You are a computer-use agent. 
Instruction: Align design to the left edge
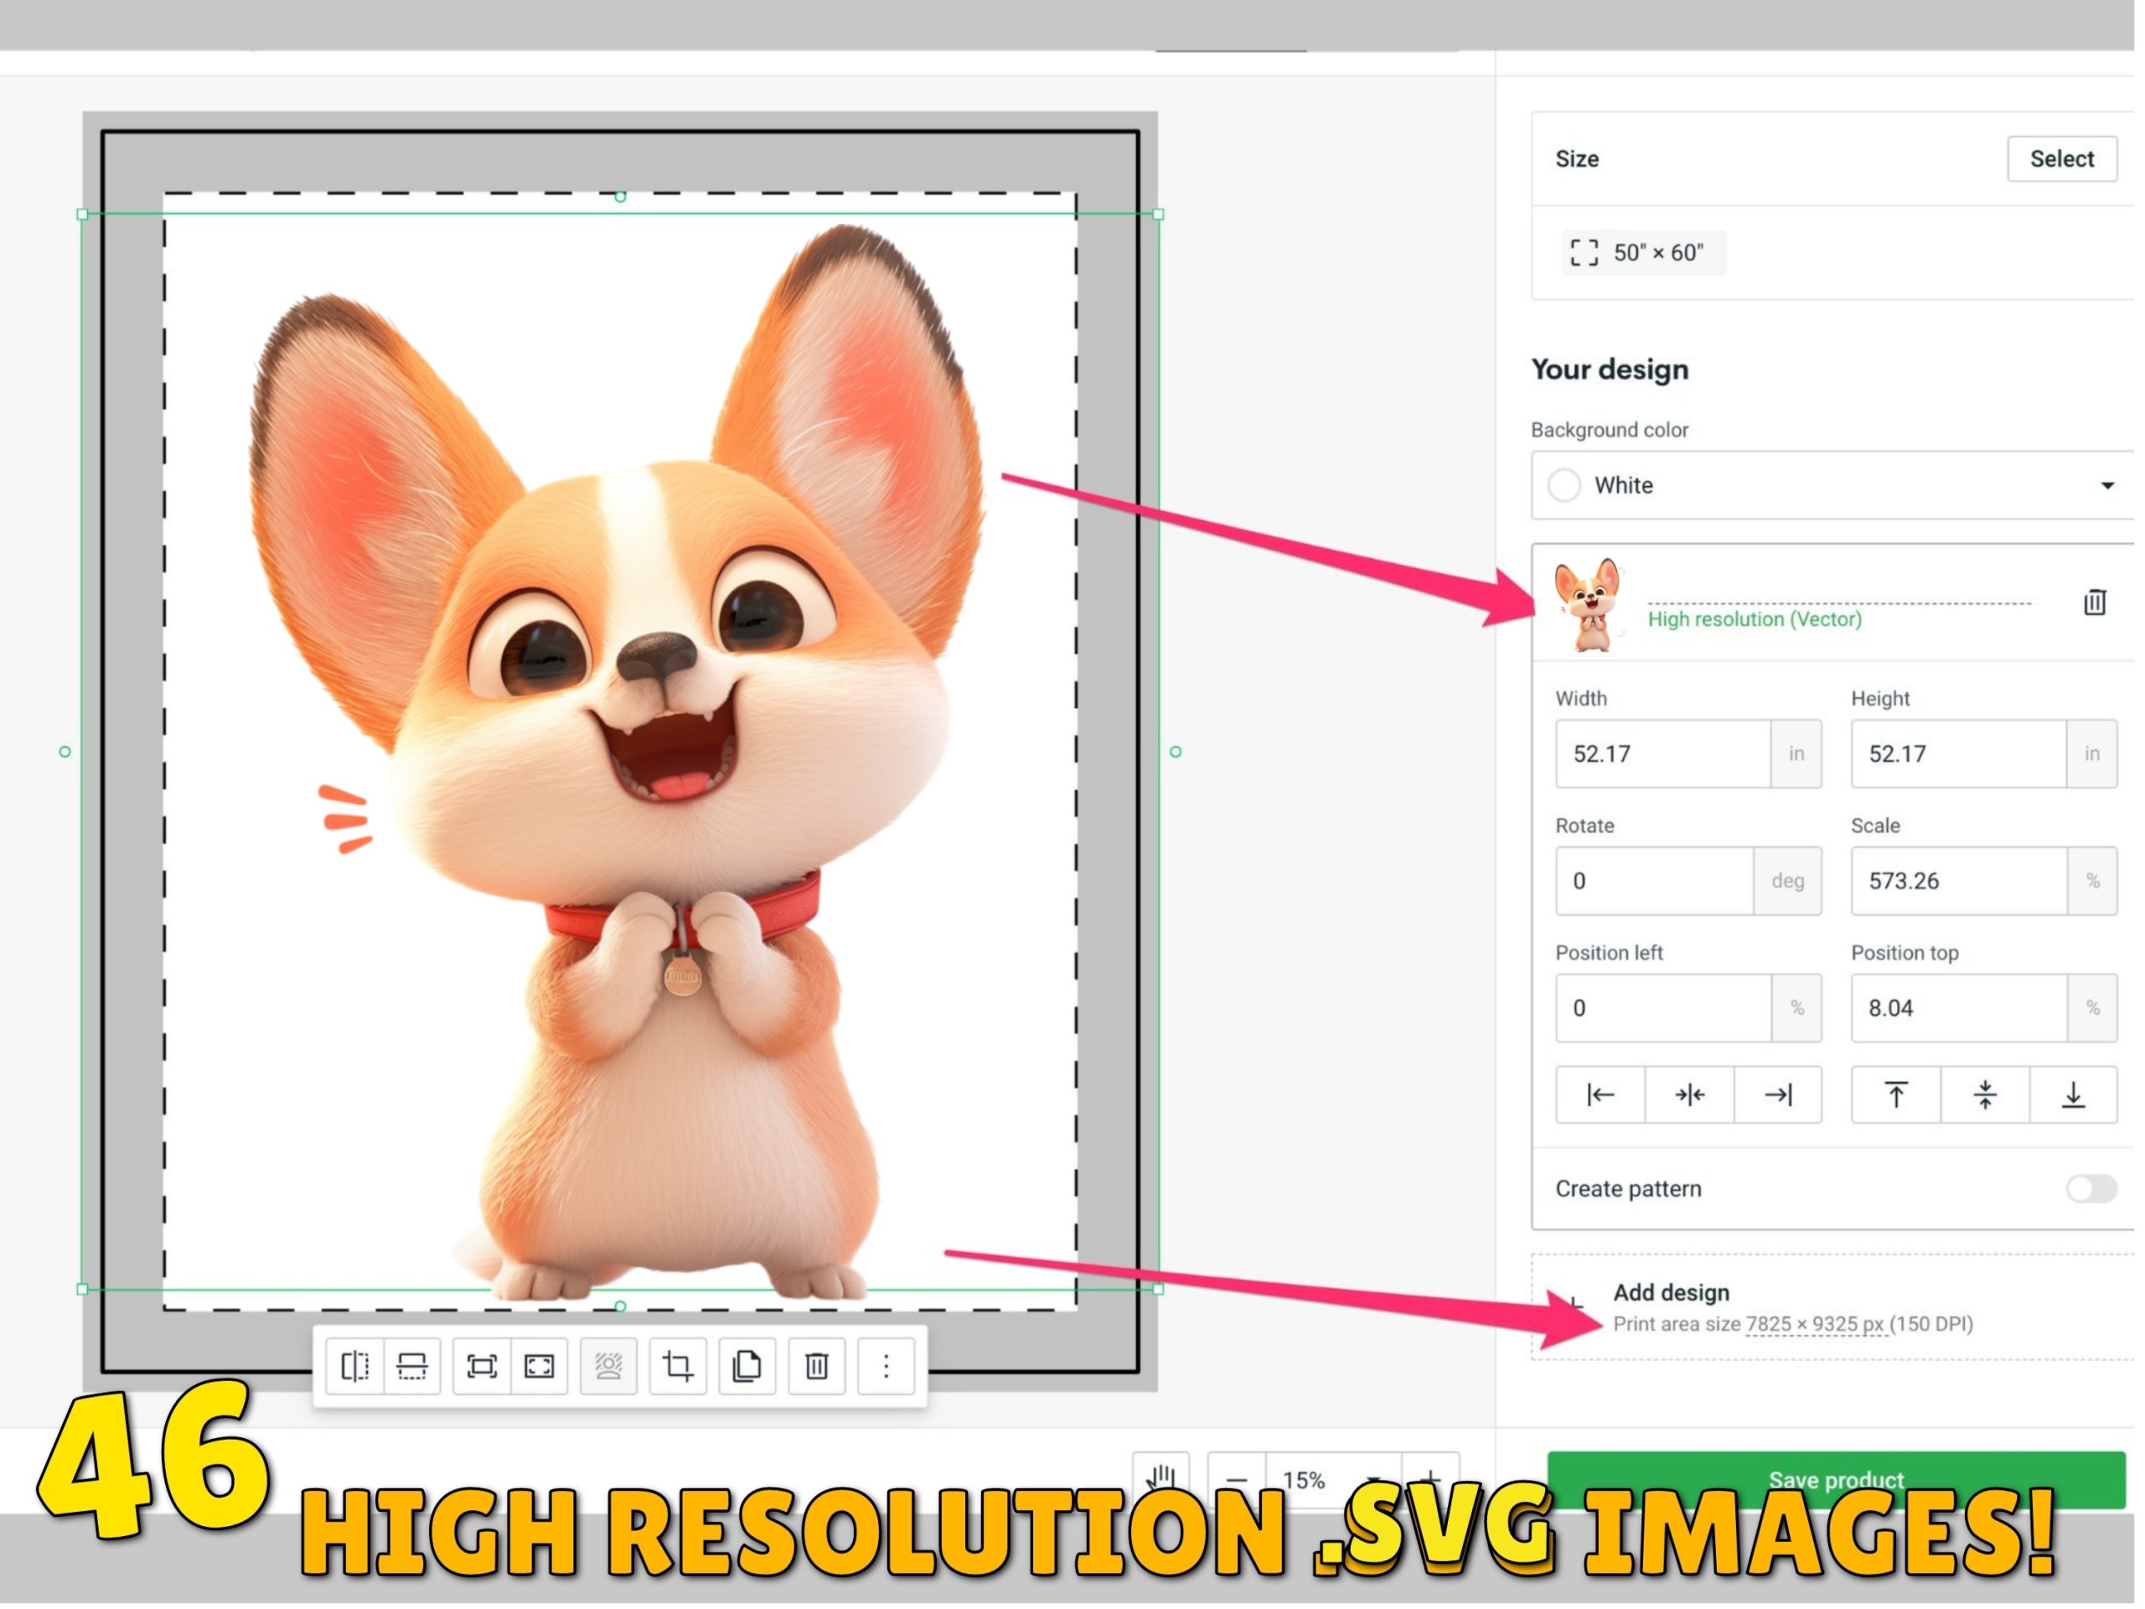pos(1600,1097)
